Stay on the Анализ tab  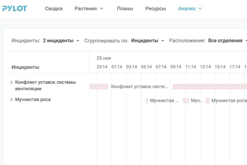click(187, 8)
